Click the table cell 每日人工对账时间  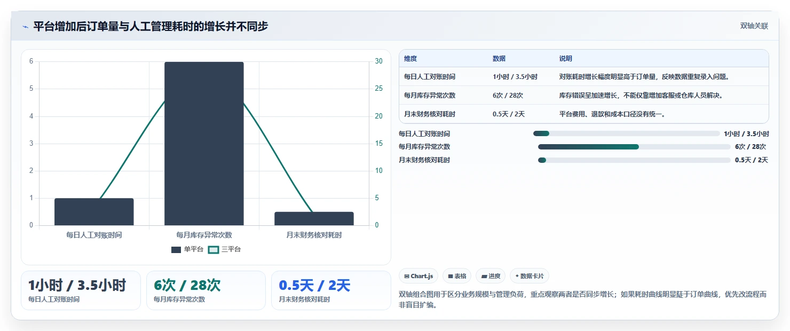coord(430,77)
